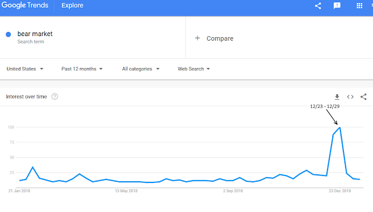Click the 23 Dec 2018 axis label

(340, 191)
